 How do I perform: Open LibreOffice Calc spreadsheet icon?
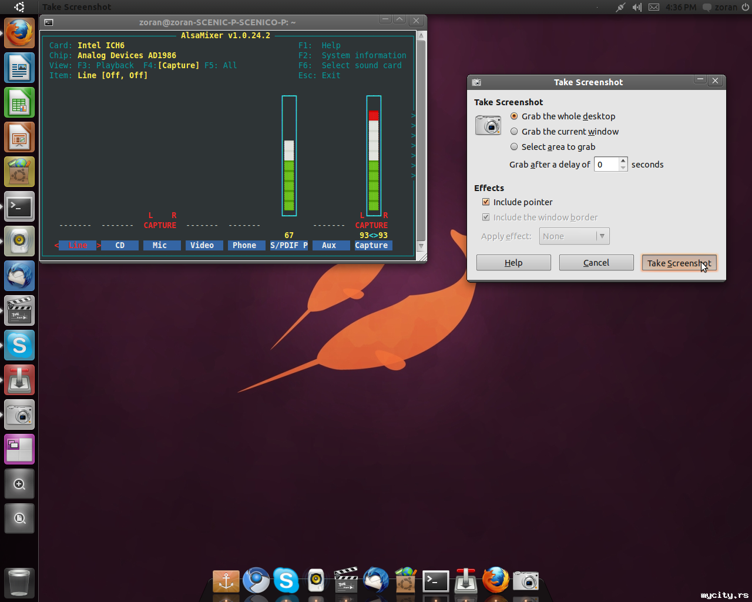pyautogui.click(x=19, y=102)
